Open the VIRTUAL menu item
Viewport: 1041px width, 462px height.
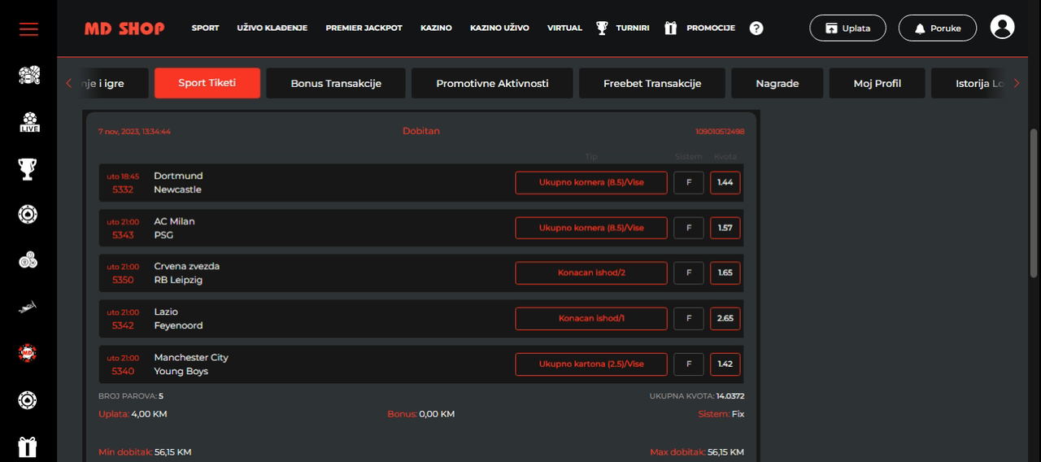(564, 28)
